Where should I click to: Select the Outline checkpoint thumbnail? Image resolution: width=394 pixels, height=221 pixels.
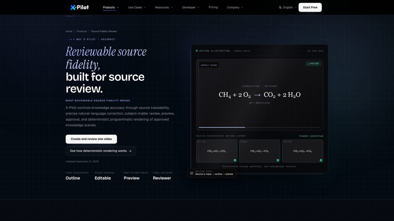[217, 151]
